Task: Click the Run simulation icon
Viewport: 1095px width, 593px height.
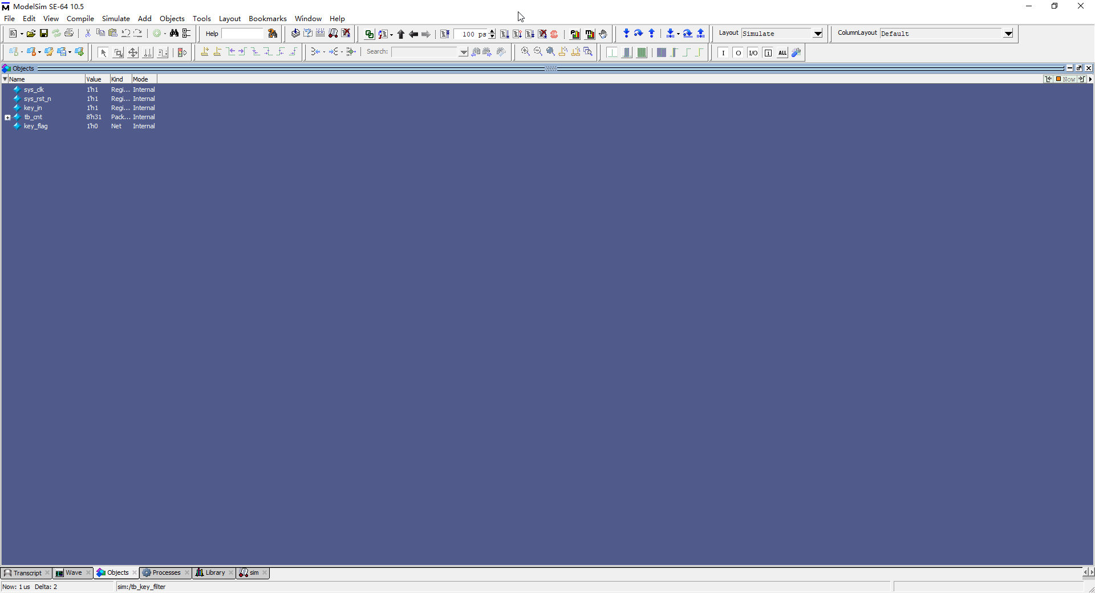Action: 504,34
